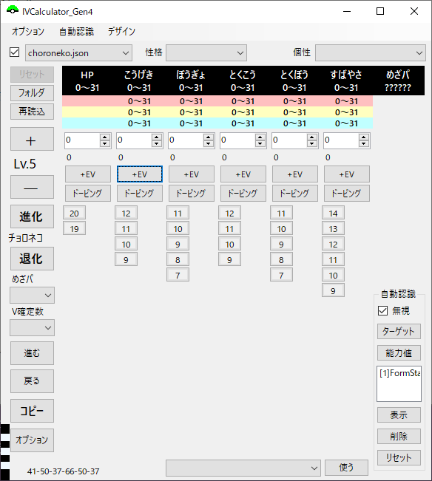Open the 自動認識 menu

point(76,31)
